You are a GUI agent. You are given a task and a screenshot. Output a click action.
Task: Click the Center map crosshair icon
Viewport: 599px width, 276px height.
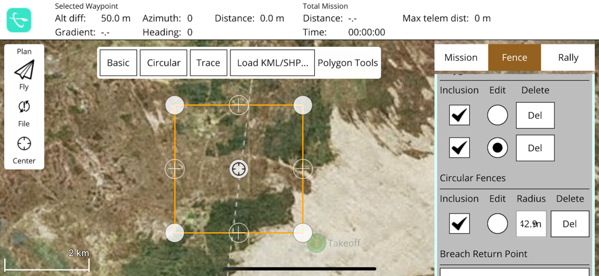tap(24, 143)
